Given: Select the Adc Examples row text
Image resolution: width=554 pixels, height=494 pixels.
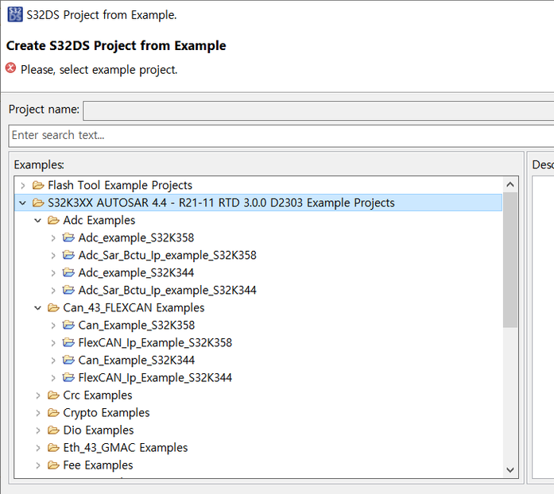Looking at the screenshot, I should [x=99, y=220].
